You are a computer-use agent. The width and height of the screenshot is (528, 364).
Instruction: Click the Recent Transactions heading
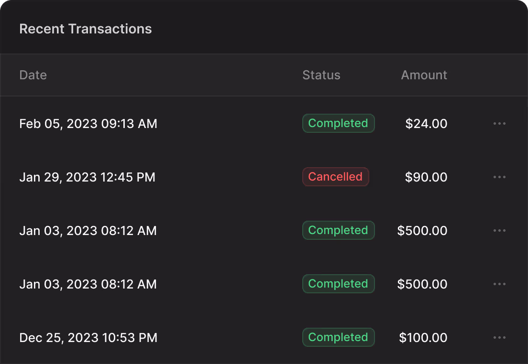tap(86, 29)
